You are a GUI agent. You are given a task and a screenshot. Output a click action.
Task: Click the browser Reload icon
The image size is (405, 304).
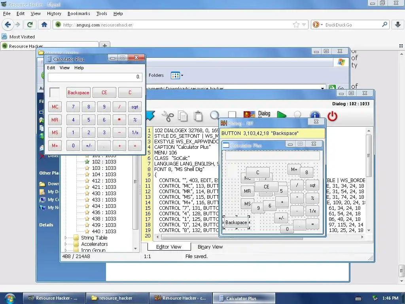point(30,25)
